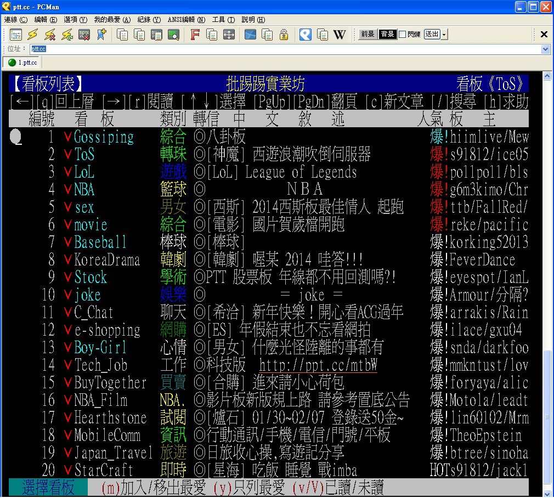Screen dimensions: 554x498
Task: Open the 說明 (H) menu
Action: click(x=253, y=20)
